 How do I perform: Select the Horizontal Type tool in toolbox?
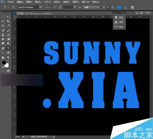pyautogui.click(x=8, y=48)
